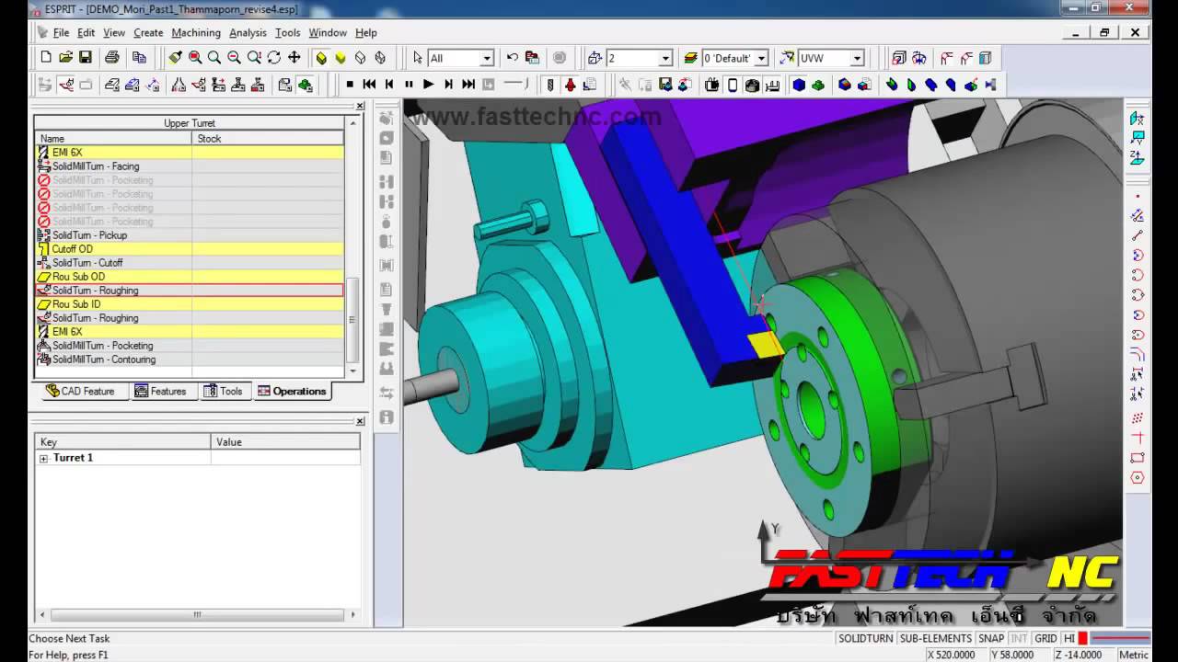Close the operations panel with its X
This screenshot has height=662, width=1178.
click(x=360, y=106)
